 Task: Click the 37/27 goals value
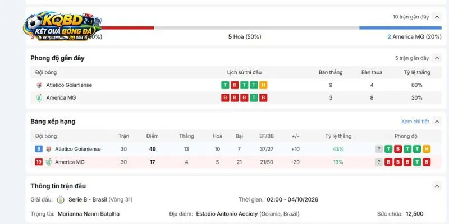[x=267, y=149]
